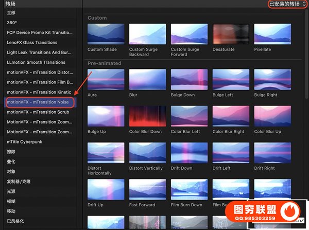The height and width of the screenshot is (230, 309).
Task: Open Light Leak Transitions category
Action: (40, 52)
